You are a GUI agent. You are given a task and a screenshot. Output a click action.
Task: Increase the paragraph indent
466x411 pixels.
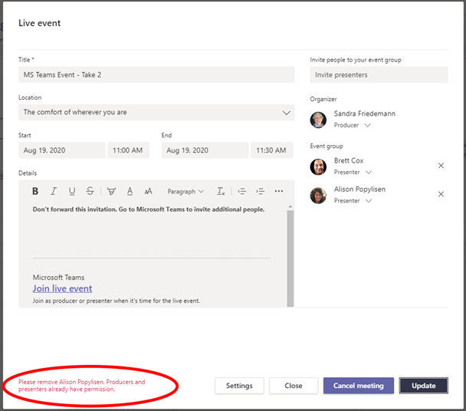(x=260, y=191)
